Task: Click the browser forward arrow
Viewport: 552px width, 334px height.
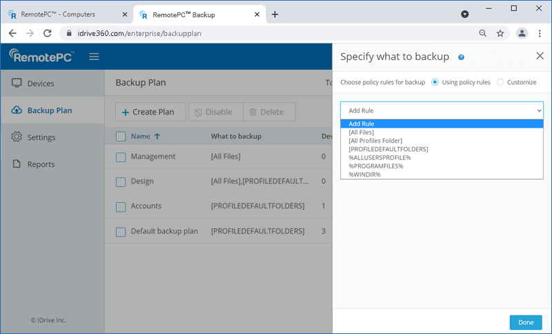Action: point(30,33)
